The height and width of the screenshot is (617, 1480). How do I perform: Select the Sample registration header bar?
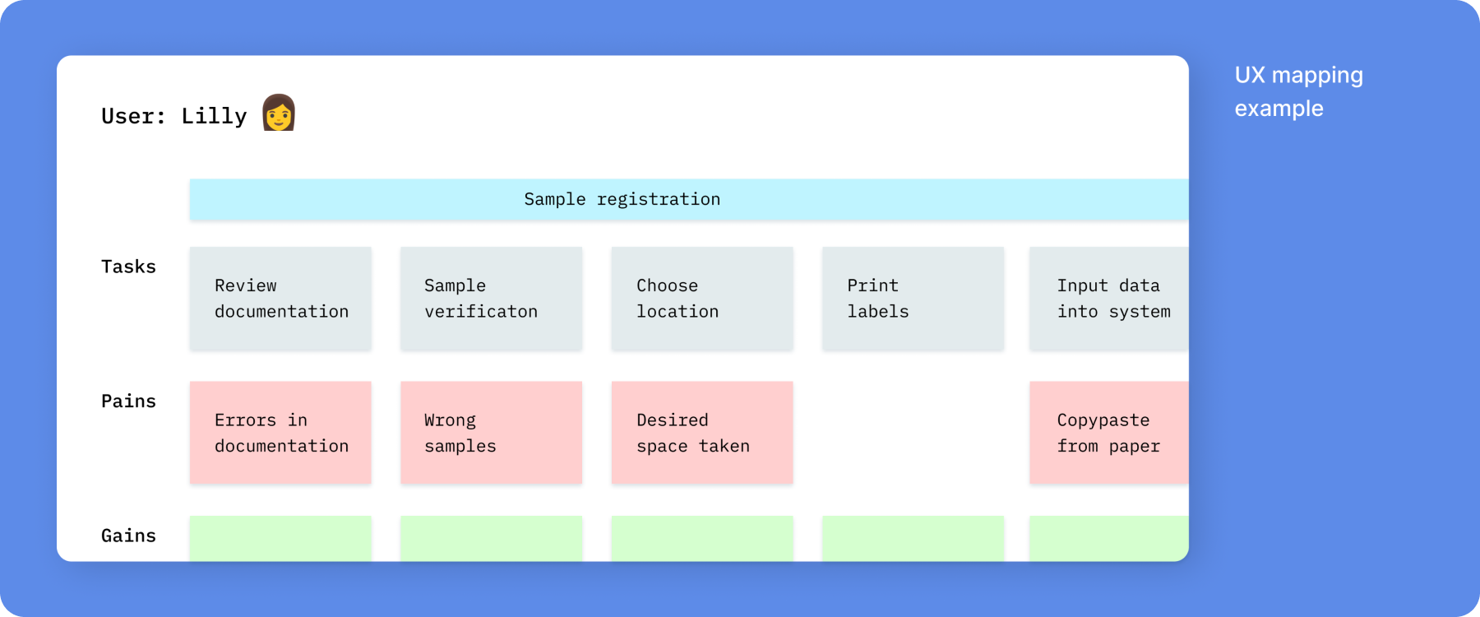tap(689, 199)
